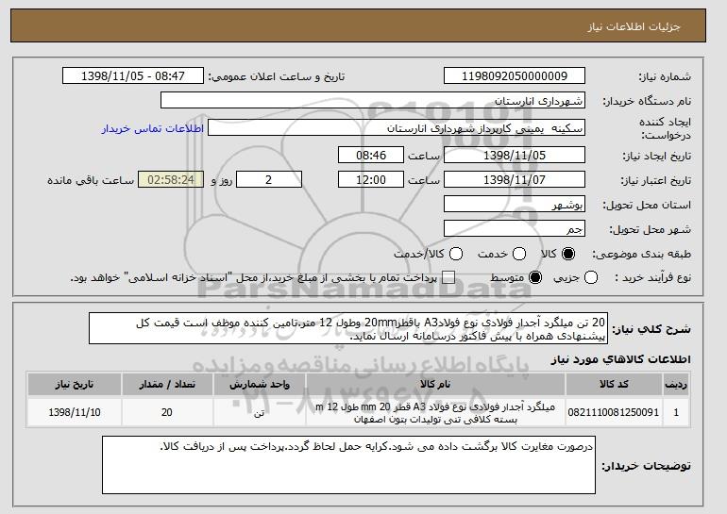Image resolution: width=727 pixels, height=514 pixels.
Task: Click row number cell 1
Action: click(676, 412)
